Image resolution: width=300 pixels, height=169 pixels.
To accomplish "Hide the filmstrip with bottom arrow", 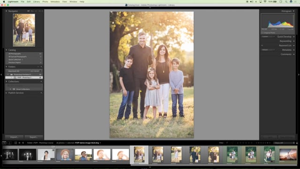I will [x=150, y=167].
